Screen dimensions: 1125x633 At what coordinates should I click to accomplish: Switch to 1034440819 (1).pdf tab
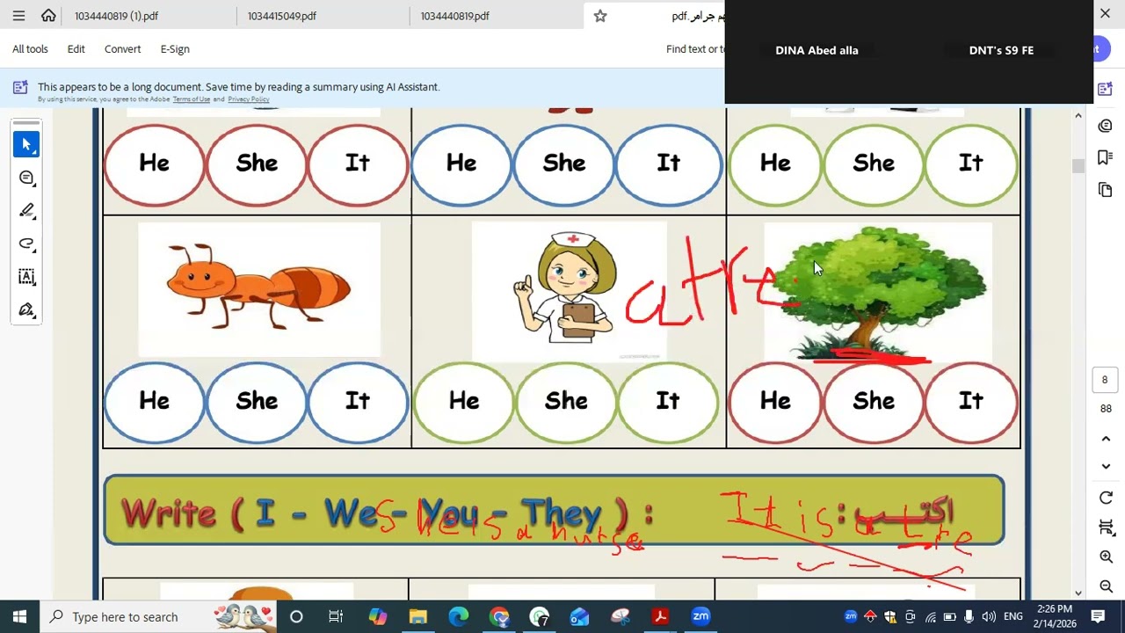click(116, 16)
